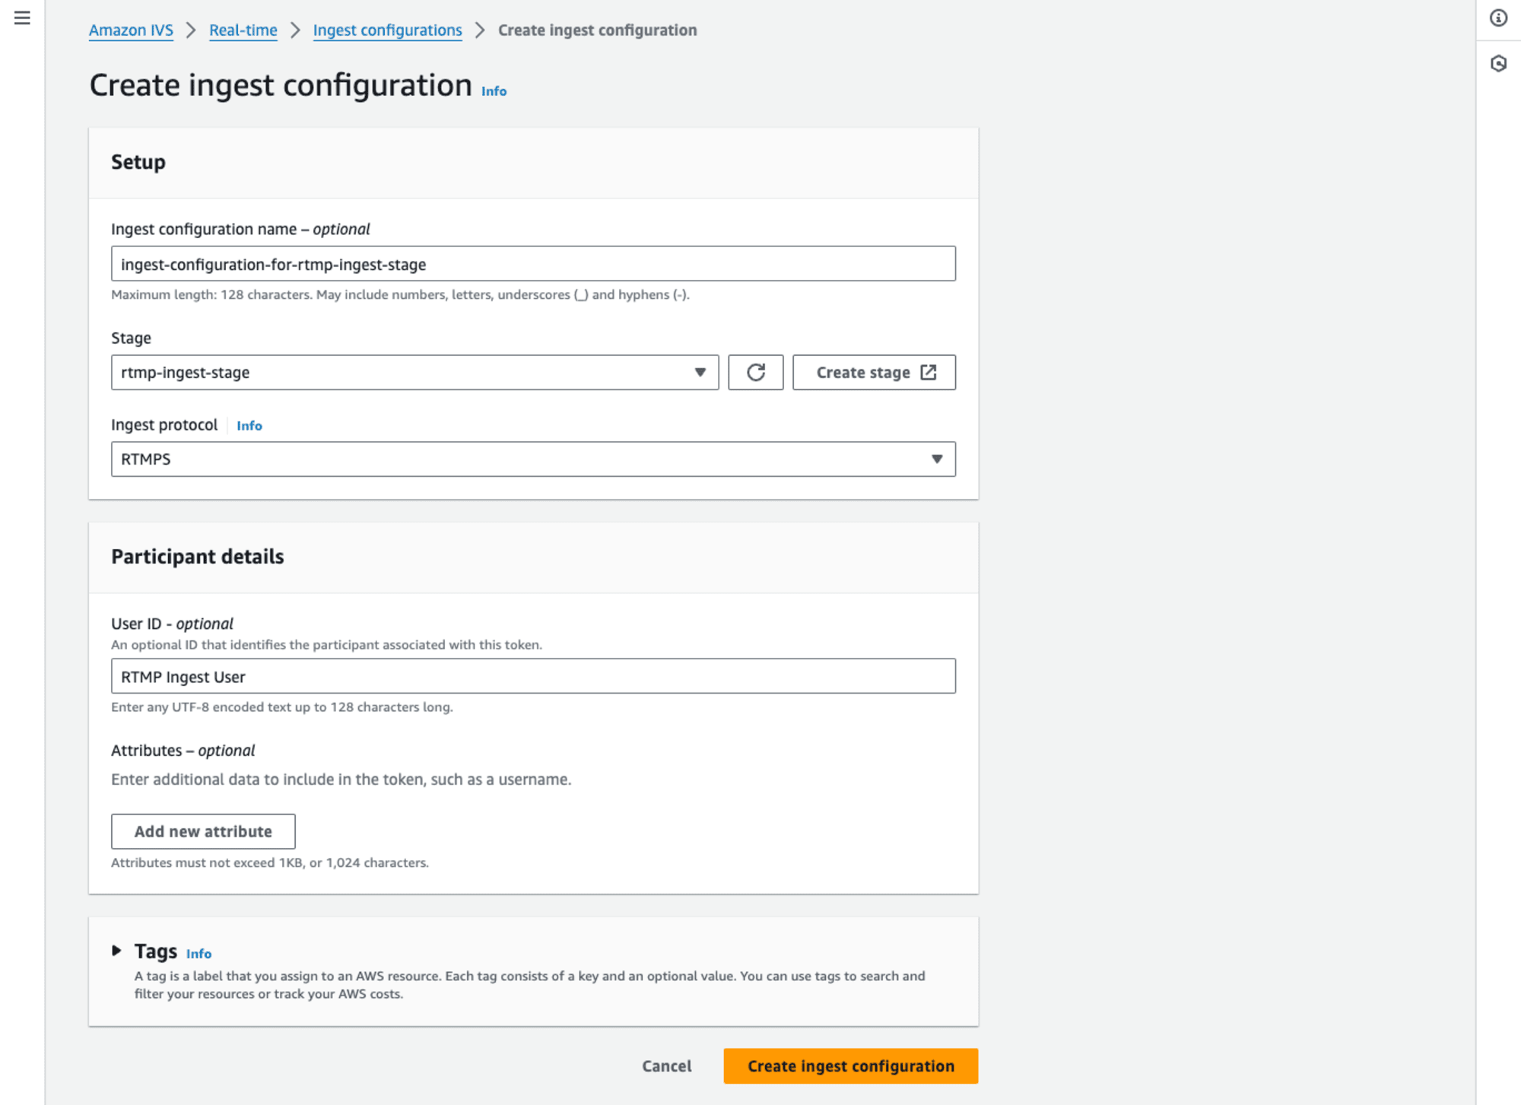Click 'Maximum length: 128 characters' hint text

tap(400, 294)
